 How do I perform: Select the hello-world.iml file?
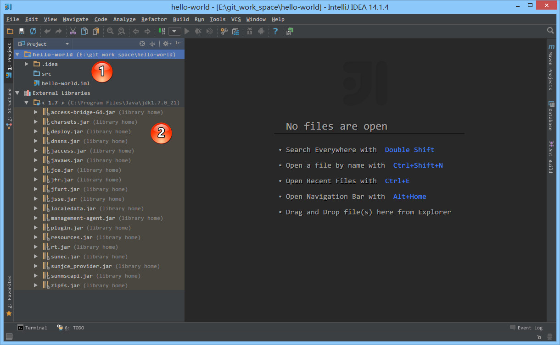pyautogui.click(x=65, y=83)
